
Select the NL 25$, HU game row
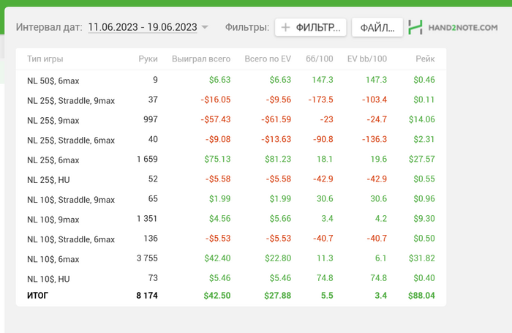(48, 179)
